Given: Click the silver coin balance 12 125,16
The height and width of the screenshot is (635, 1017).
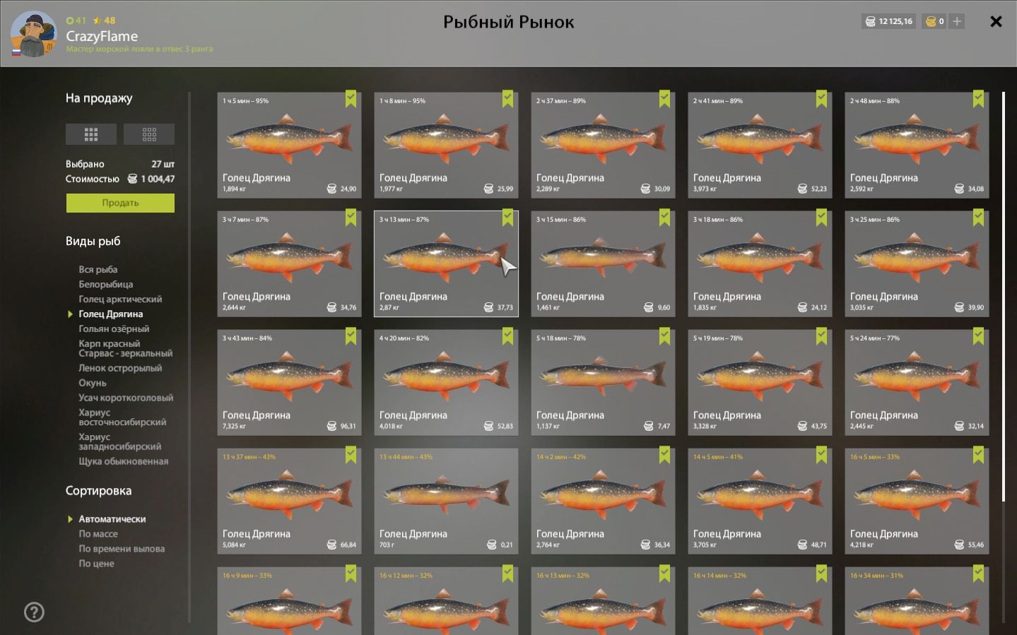Looking at the screenshot, I should coord(888,21).
